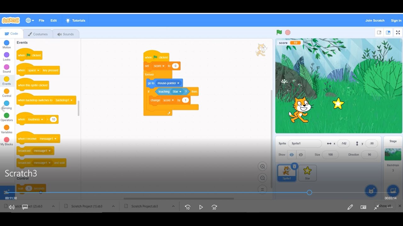Click the Choose a Backdrop button
This screenshot has width=403, height=226.
[393, 191]
